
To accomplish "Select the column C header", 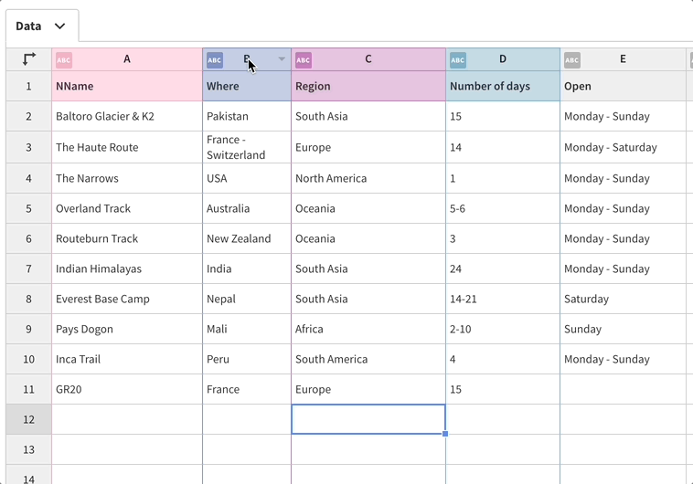I will [x=368, y=59].
